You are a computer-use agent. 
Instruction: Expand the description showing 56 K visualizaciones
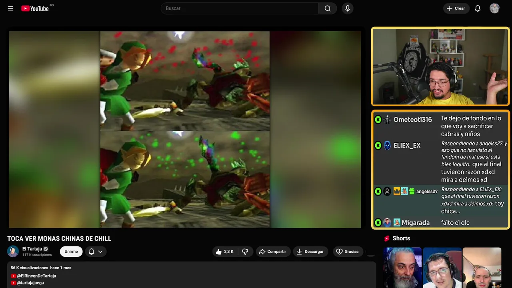point(192,275)
